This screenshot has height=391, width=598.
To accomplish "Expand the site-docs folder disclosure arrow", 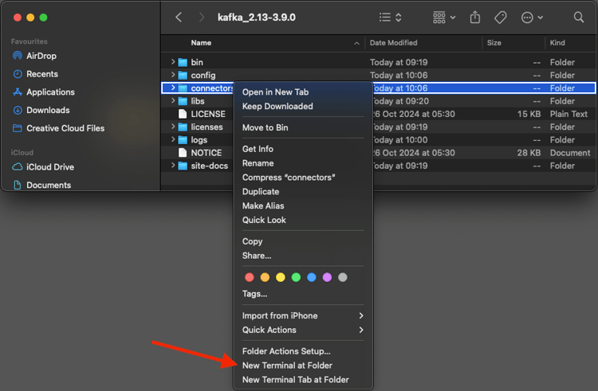I will pyautogui.click(x=173, y=165).
